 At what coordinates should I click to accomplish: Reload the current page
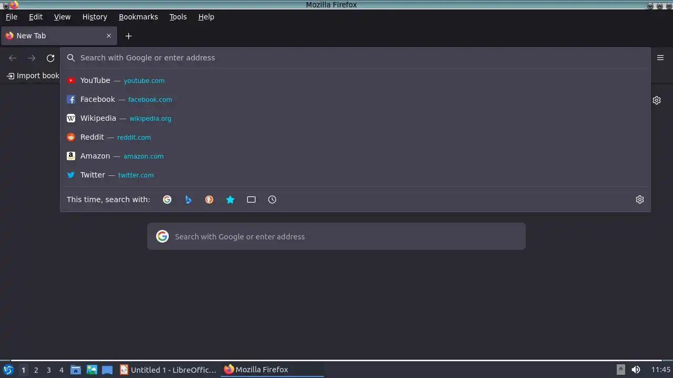point(50,58)
